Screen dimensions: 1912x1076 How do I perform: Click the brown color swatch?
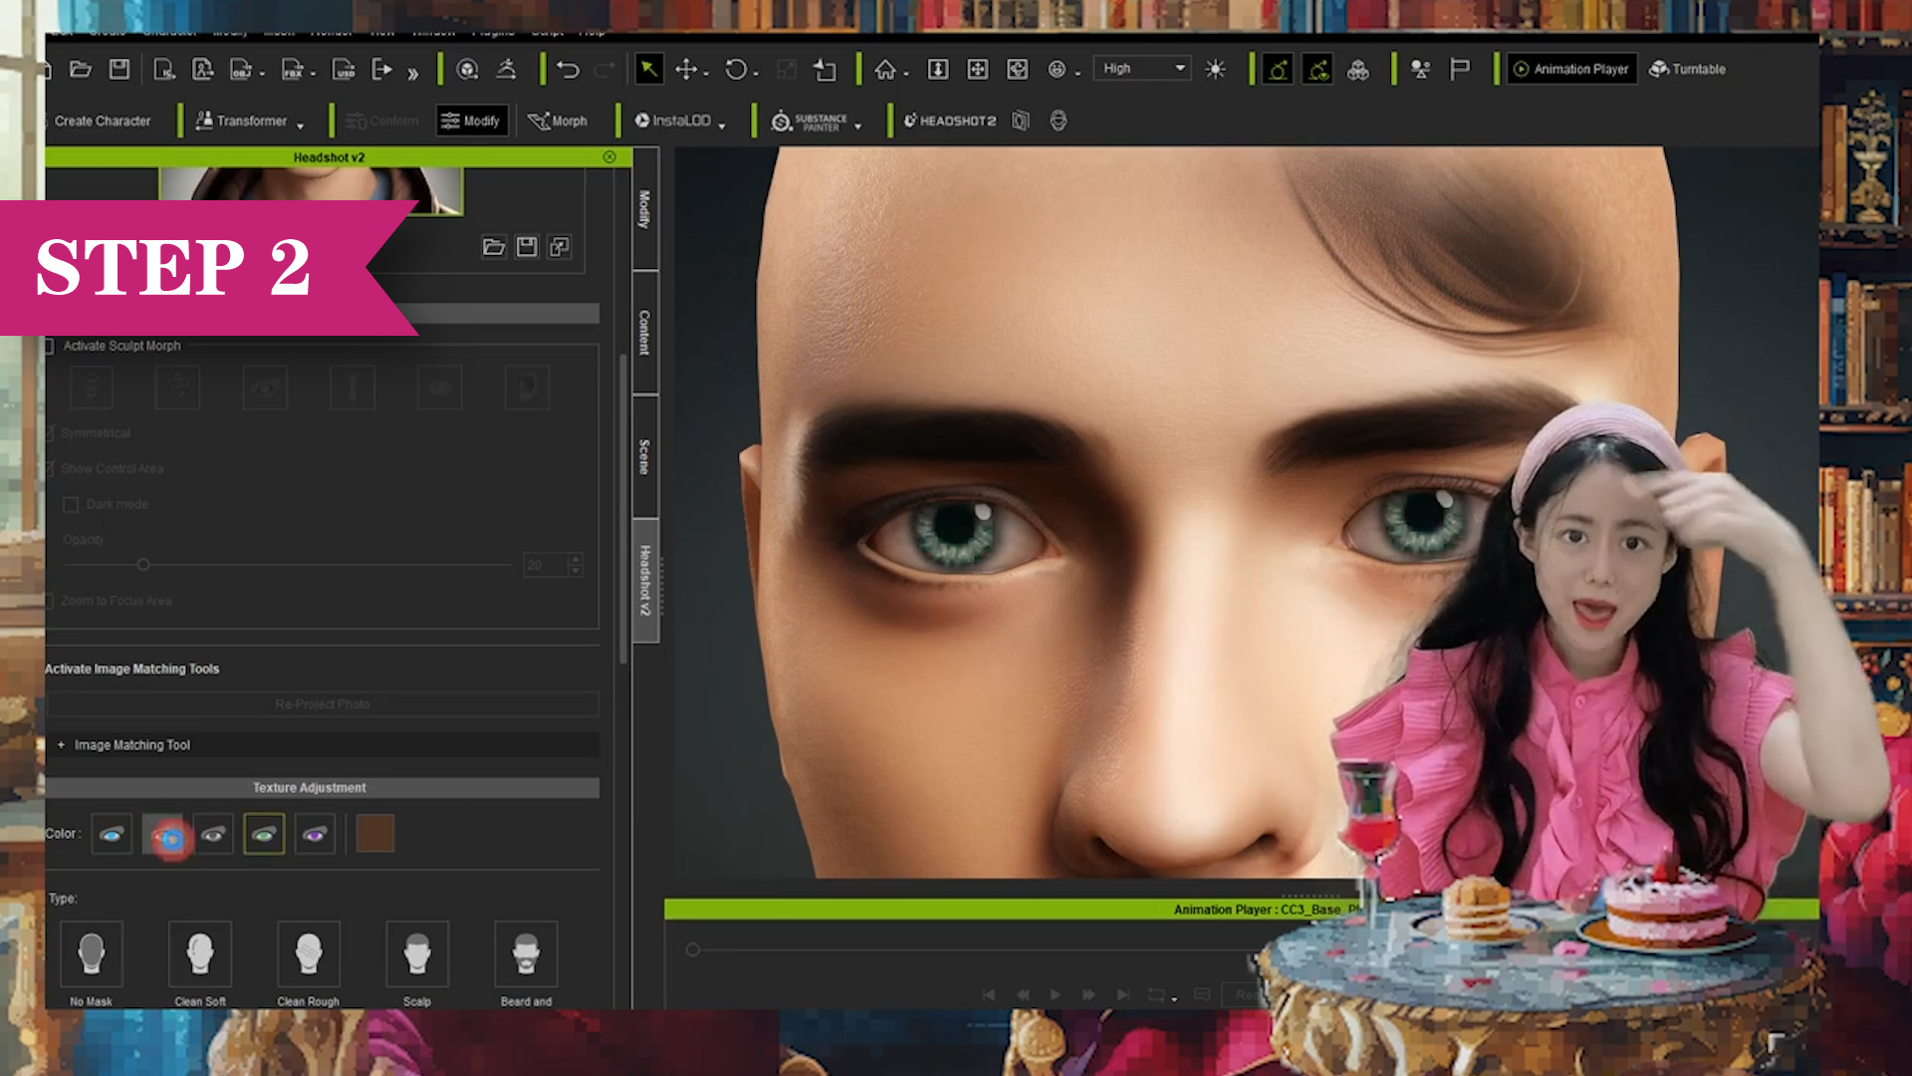tap(375, 834)
